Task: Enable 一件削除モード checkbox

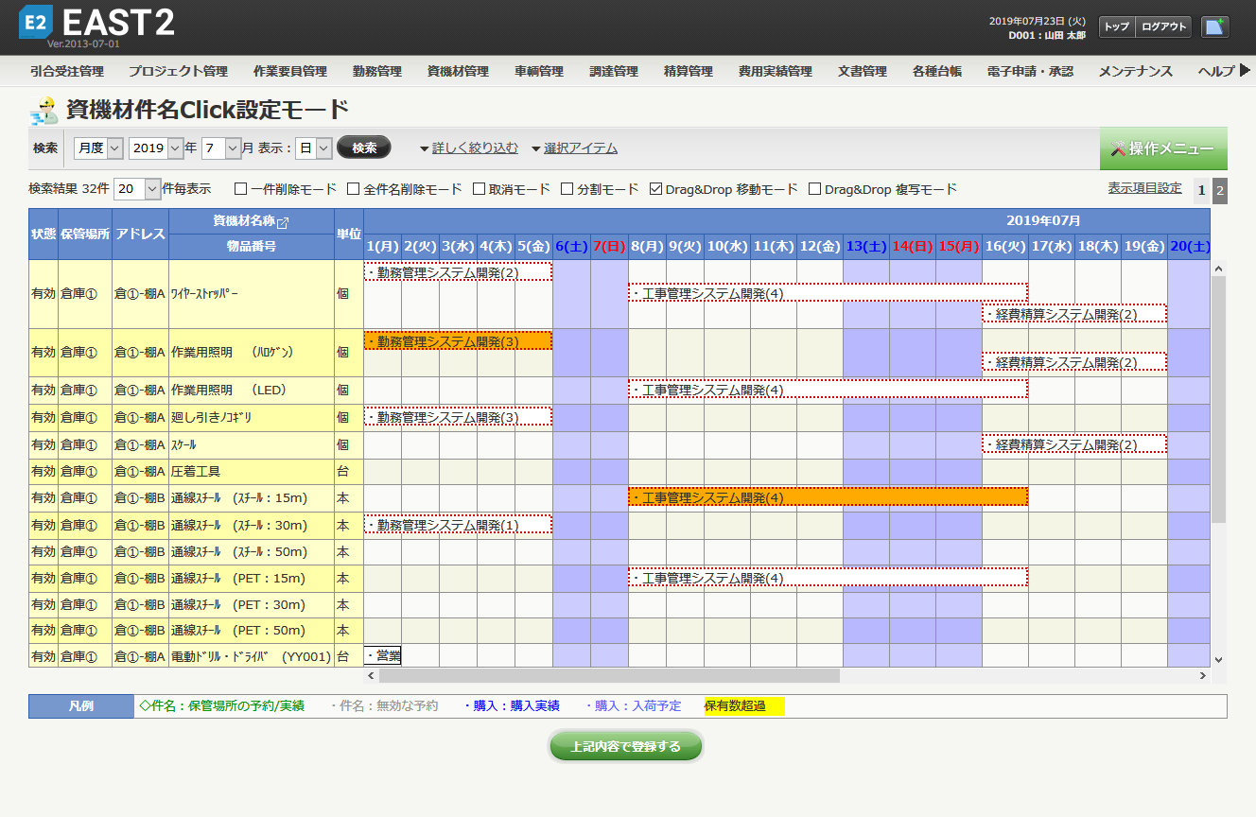Action: click(x=241, y=189)
